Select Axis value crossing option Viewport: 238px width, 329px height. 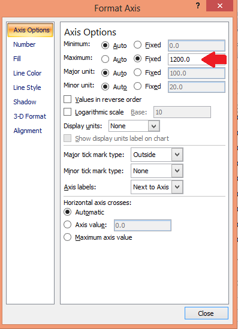(x=67, y=225)
